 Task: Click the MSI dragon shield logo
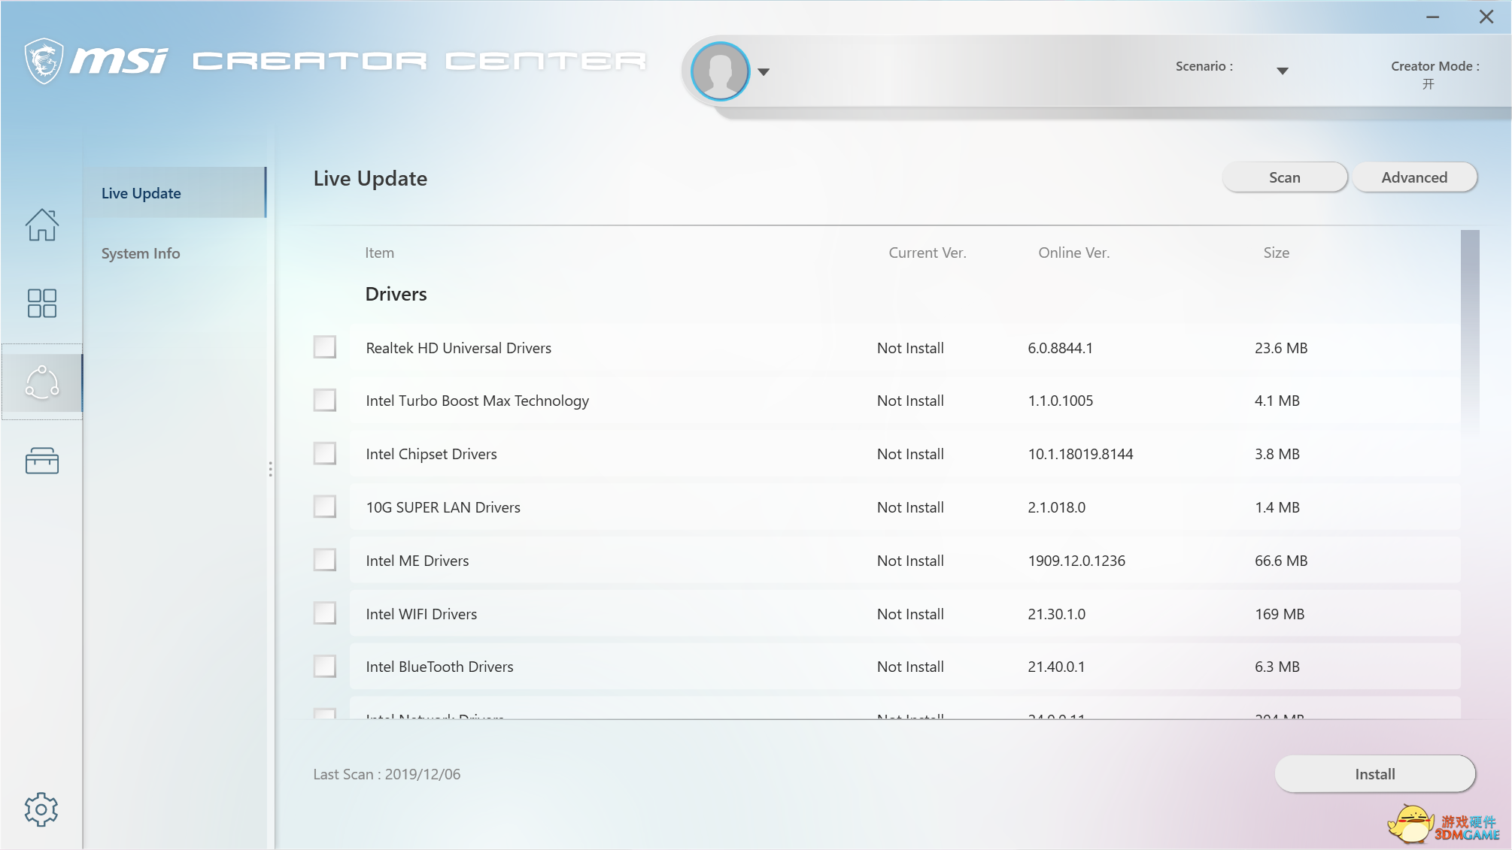44,62
